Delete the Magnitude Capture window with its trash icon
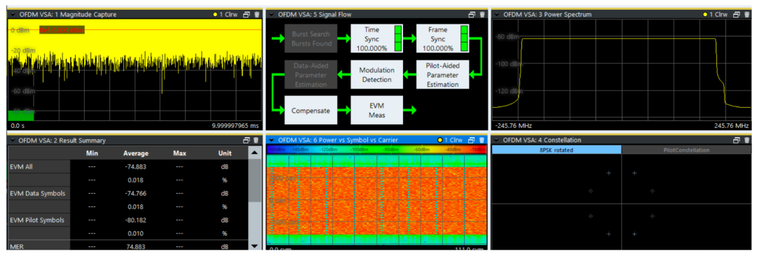Image resolution: width=757 pixels, height=256 pixels. pyautogui.click(x=257, y=15)
